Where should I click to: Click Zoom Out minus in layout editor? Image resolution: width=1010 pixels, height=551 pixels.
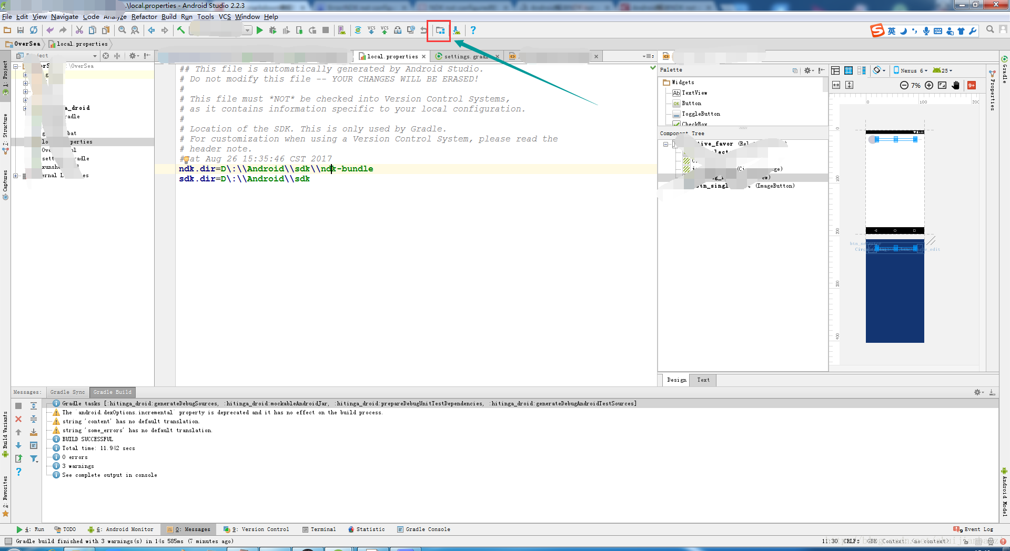point(904,85)
